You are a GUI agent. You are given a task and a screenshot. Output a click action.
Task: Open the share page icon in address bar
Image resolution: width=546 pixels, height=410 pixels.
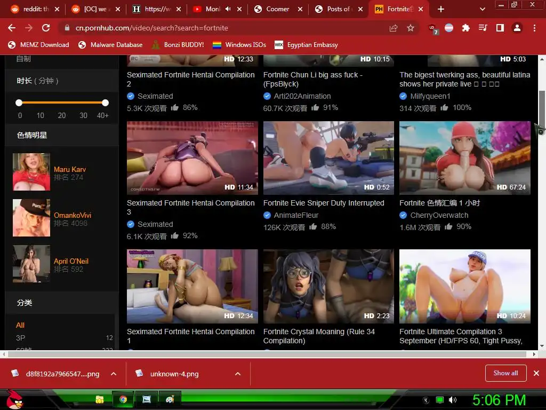click(x=394, y=28)
